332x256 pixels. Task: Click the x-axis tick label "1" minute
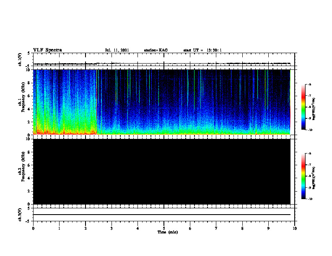tap(59, 228)
